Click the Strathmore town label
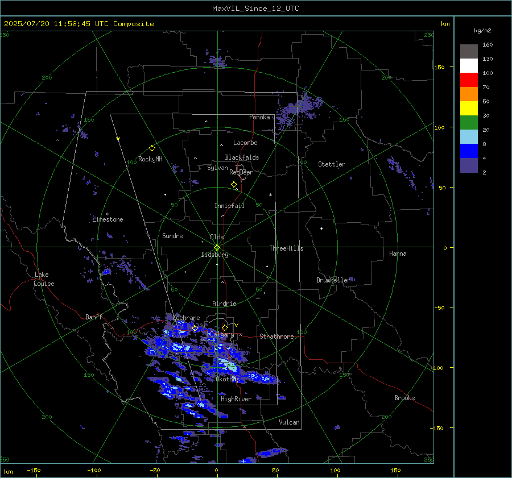The image size is (512, 478). click(276, 336)
